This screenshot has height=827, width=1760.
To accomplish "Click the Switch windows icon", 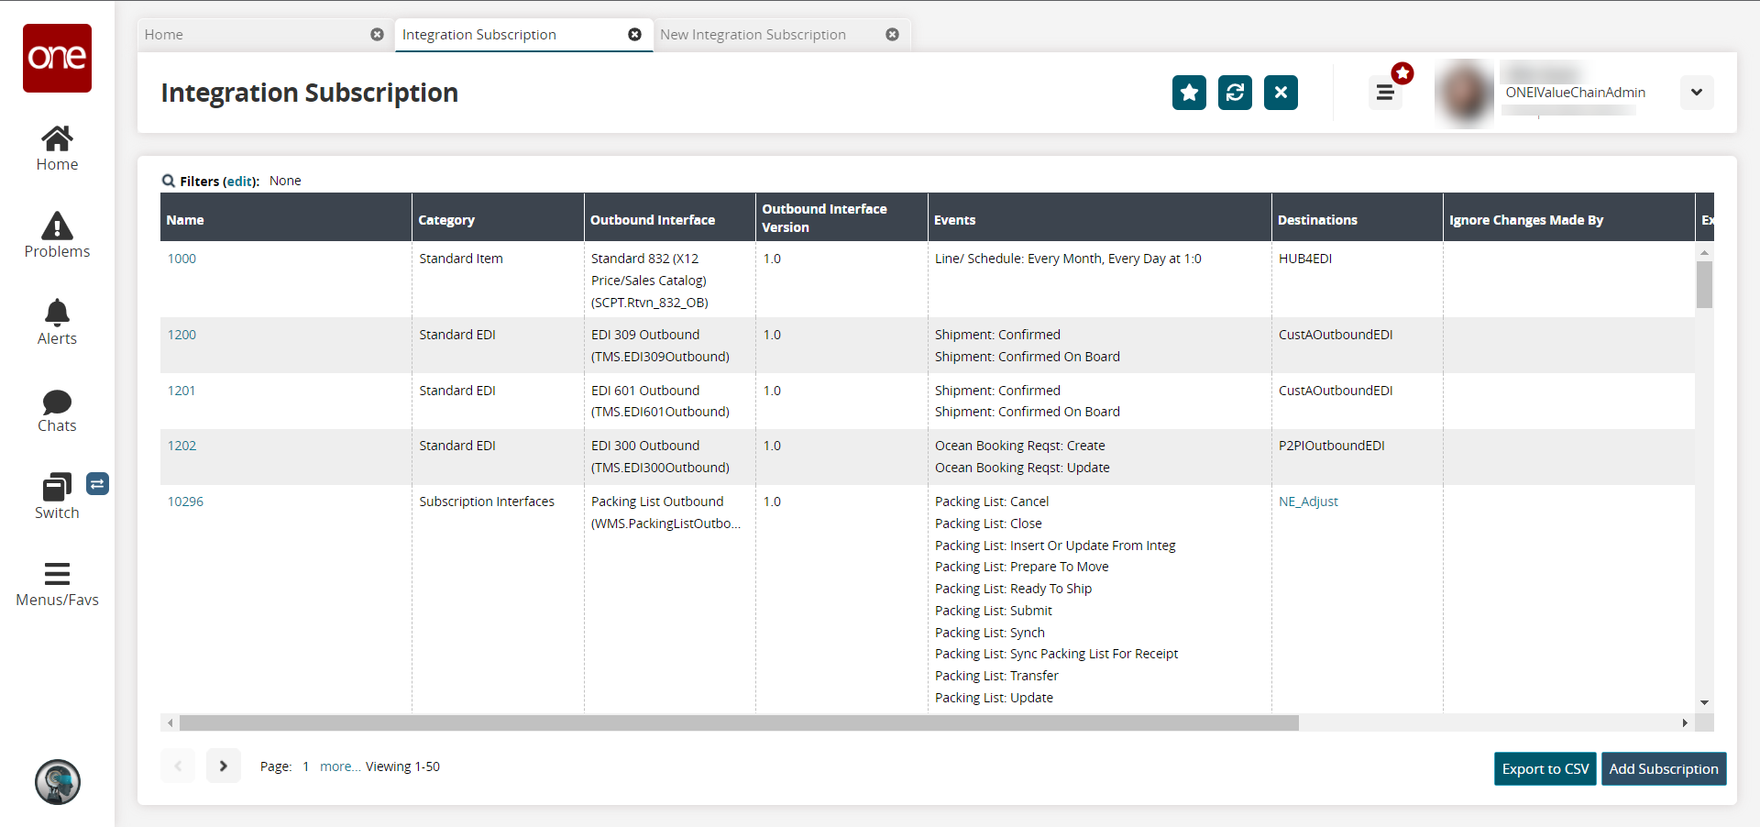I will pos(57,487).
